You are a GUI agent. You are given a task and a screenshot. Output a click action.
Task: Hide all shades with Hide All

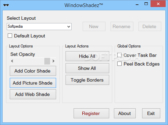click(x=87, y=56)
